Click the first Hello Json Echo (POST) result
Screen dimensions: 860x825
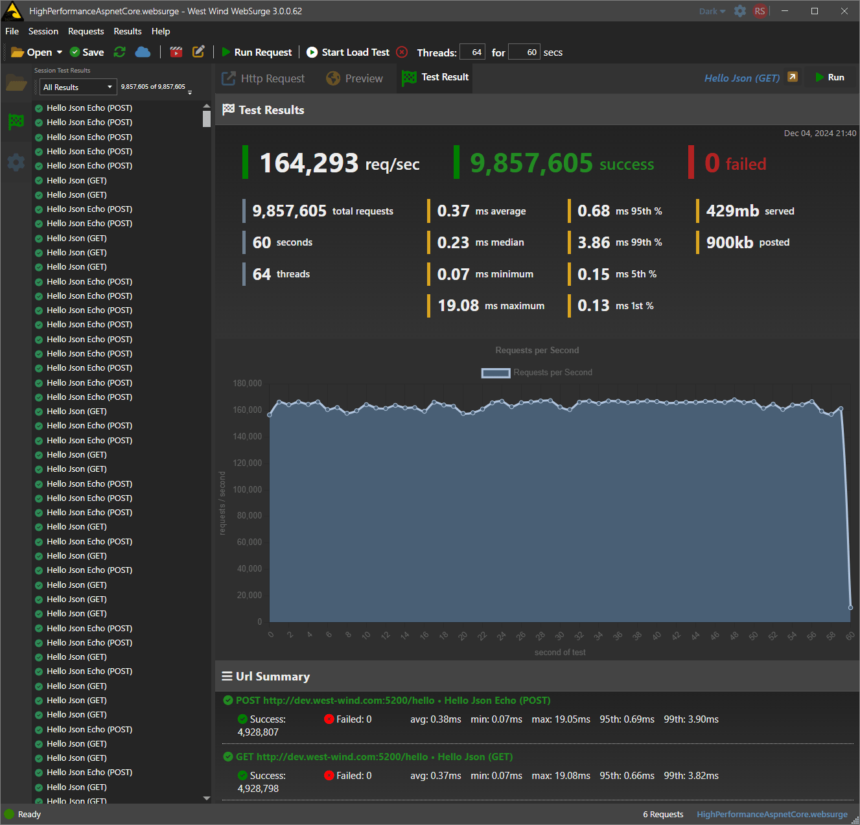tap(89, 108)
